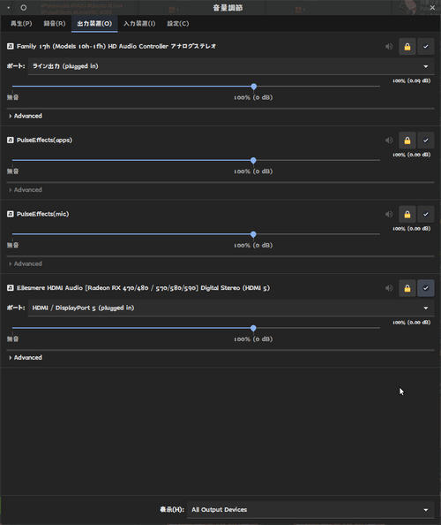
Task: Mute the PulseEffects(apps) device
Action: [389, 141]
